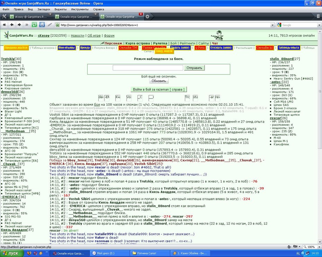Open the Opera panels wrench icon

click(x=4, y=17)
